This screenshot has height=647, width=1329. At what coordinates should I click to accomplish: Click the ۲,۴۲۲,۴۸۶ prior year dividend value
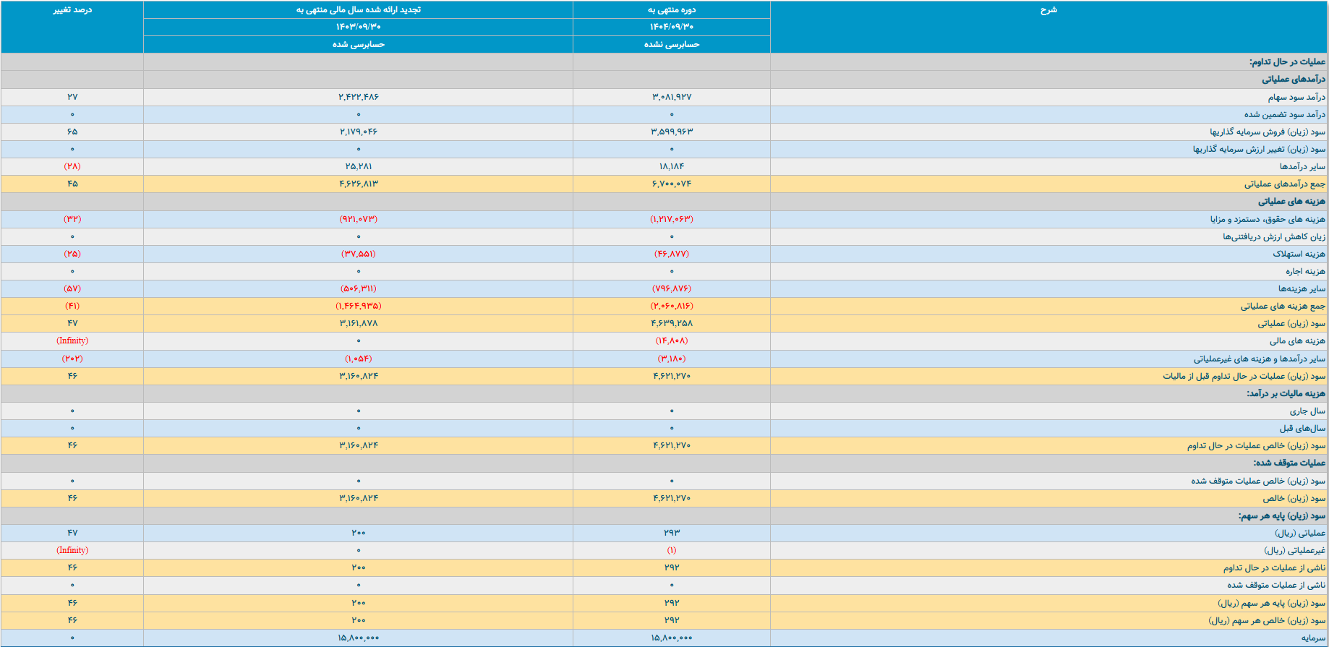coord(358,97)
